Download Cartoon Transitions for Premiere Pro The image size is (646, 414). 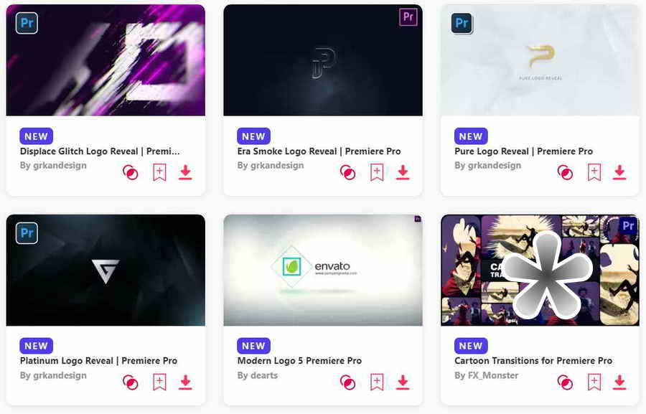619,382
